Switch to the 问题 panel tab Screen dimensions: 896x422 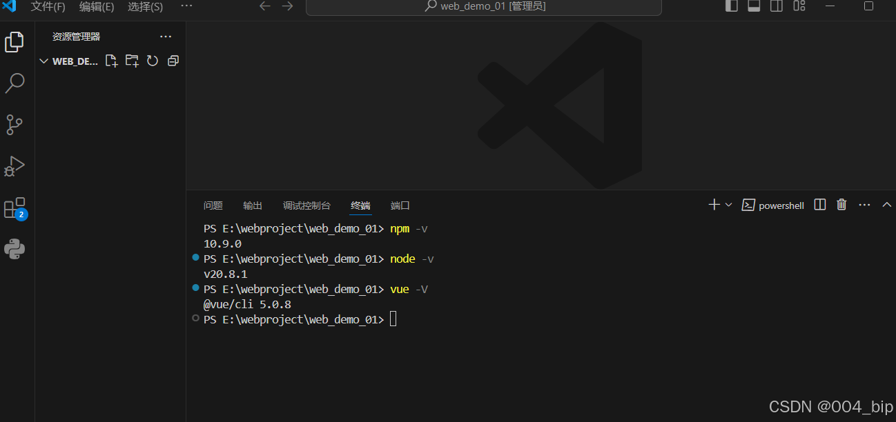tap(213, 205)
